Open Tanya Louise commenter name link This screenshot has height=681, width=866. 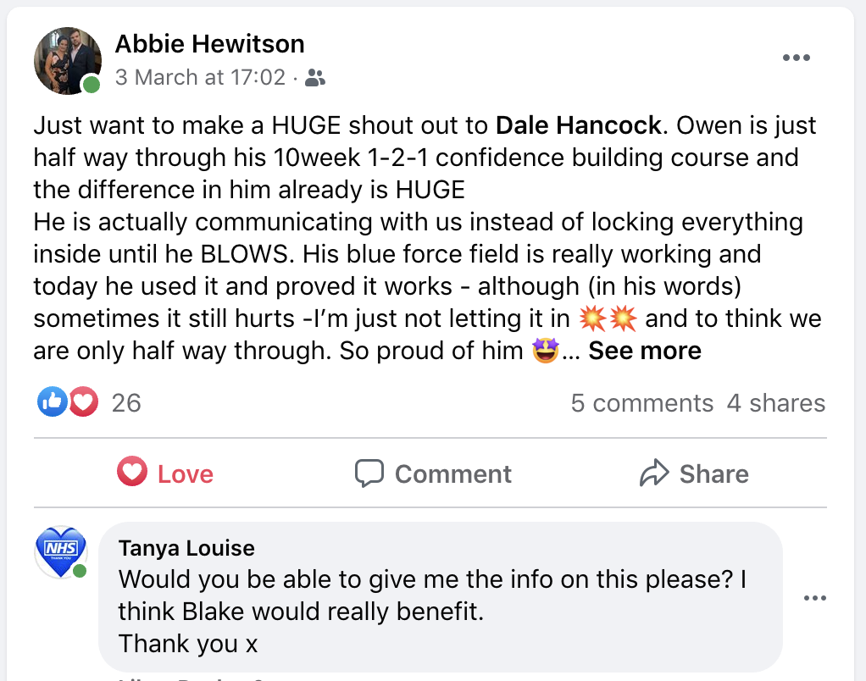(x=186, y=548)
